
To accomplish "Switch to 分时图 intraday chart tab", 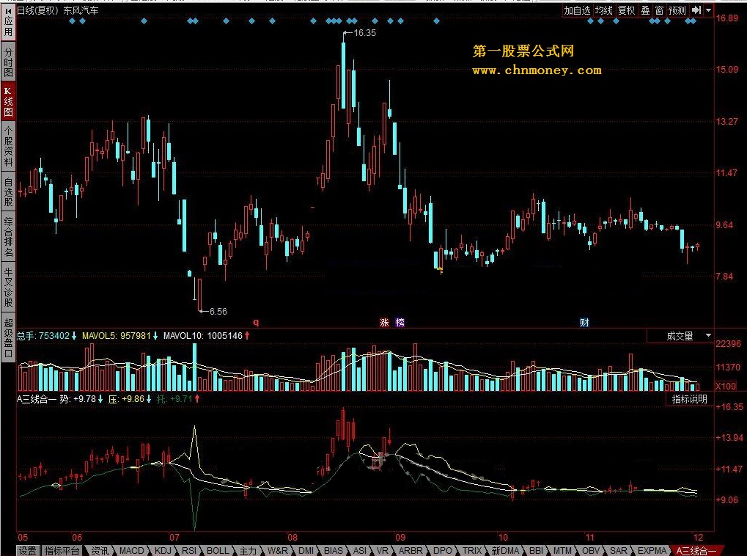I will [x=8, y=62].
